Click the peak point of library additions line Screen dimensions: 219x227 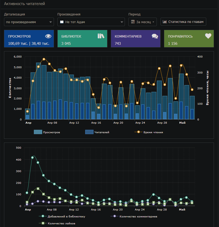click(x=32, y=157)
